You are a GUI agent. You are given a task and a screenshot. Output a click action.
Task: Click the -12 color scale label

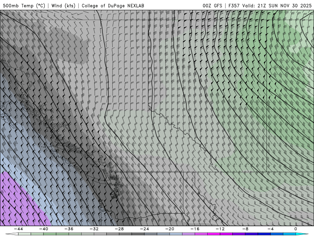tap(220, 229)
